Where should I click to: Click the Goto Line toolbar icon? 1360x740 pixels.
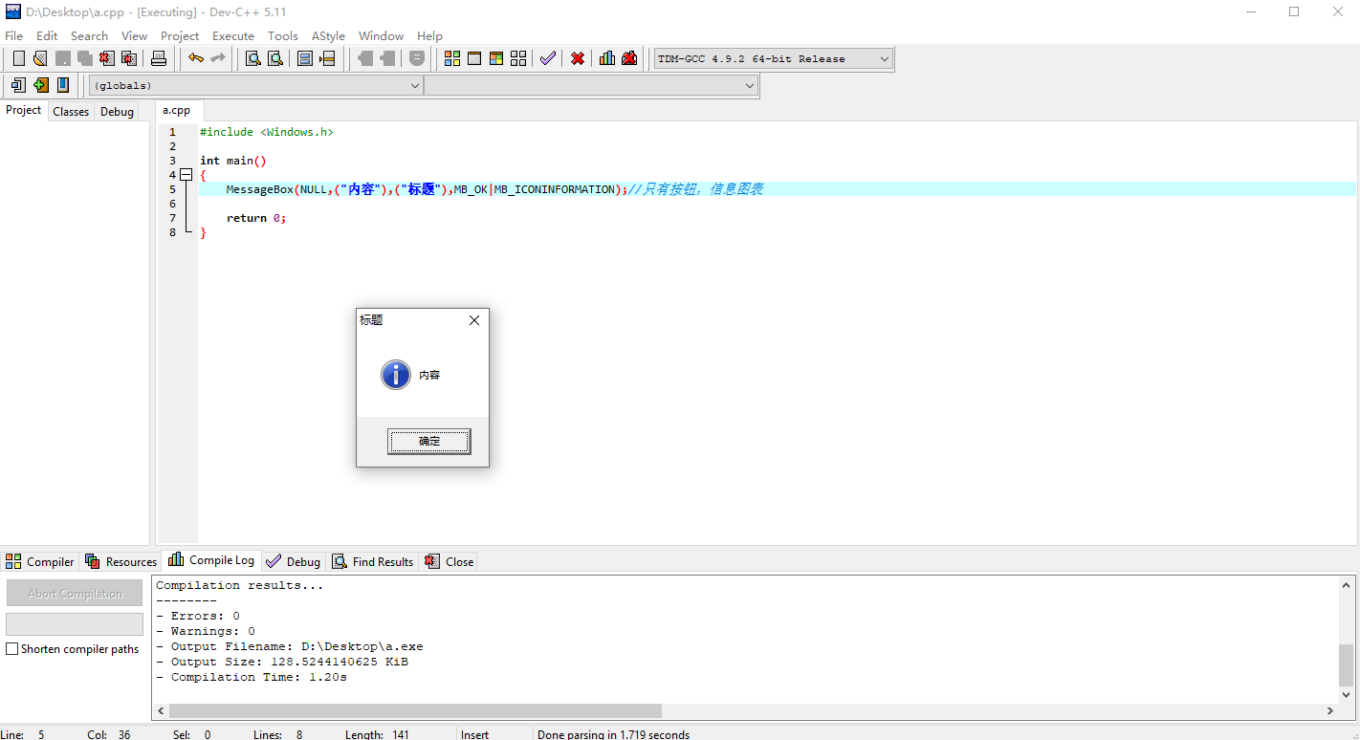[x=327, y=58]
